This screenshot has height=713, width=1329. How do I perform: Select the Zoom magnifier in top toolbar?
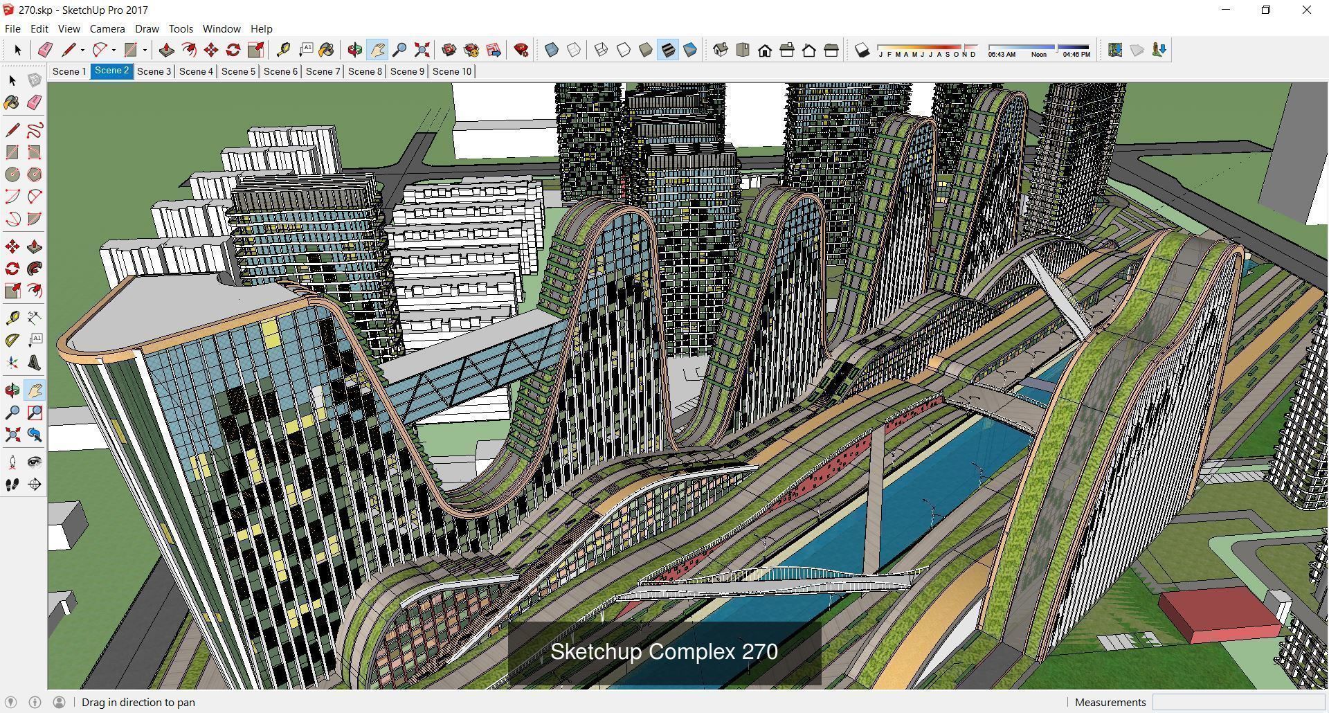[399, 50]
